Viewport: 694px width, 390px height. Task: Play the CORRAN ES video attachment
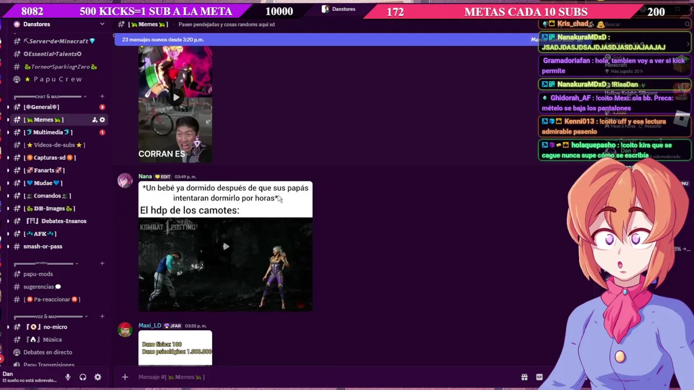point(175,98)
